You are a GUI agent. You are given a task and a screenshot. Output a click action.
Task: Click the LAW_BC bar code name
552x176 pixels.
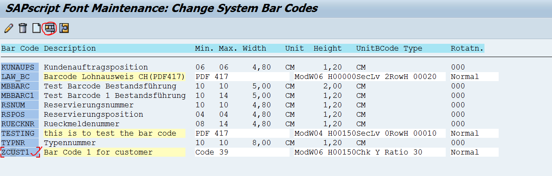[15, 77]
